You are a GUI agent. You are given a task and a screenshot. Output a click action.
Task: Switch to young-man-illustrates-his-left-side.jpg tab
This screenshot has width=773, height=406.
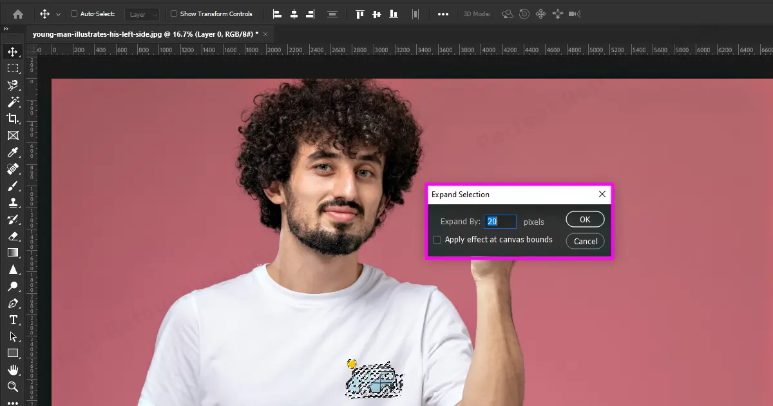146,34
